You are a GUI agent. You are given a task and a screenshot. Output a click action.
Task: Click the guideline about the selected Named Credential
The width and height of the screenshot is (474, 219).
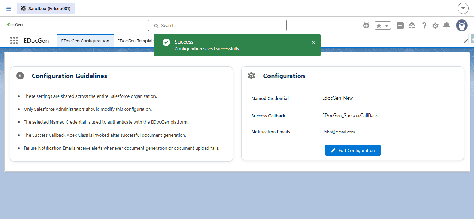tap(106, 122)
